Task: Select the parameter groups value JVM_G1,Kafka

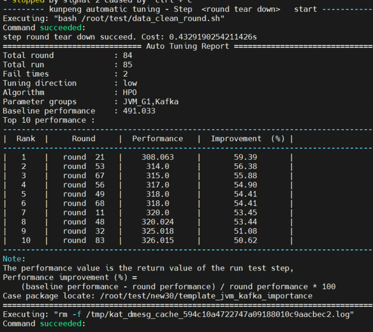Action: pyautogui.click(x=150, y=102)
